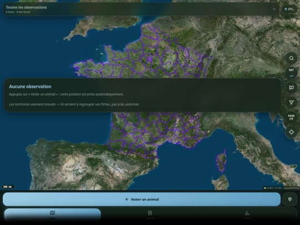
Task: Open the territories map icon button
Action: click(291, 88)
